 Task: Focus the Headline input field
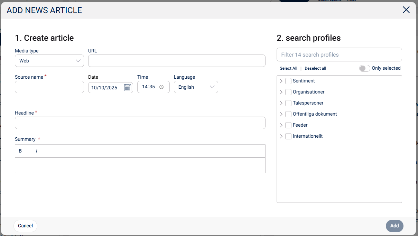(x=140, y=123)
